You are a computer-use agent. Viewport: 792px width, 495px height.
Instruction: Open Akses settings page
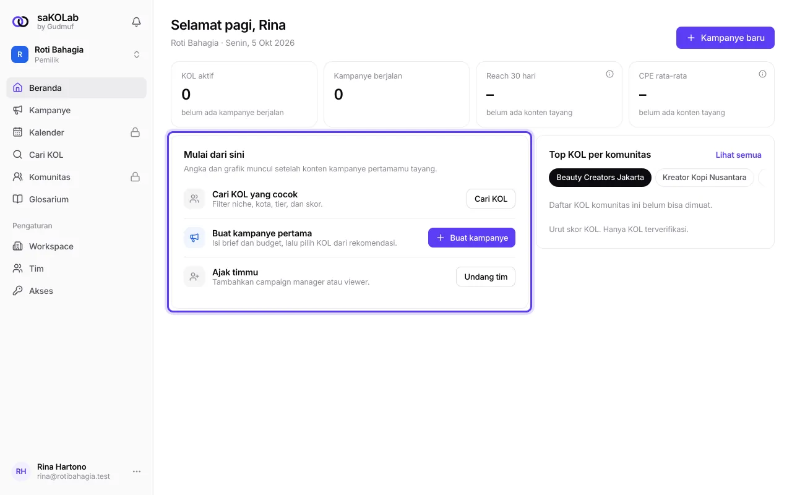(x=77, y=291)
